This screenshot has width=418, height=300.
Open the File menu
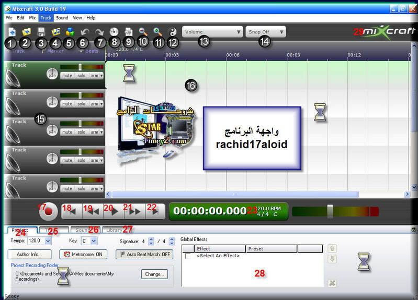pyautogui.click(x=9, y=18)
